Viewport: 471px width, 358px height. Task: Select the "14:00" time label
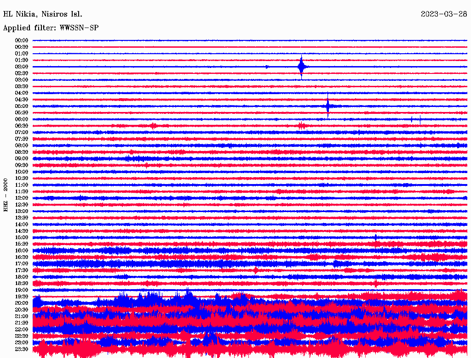point(21,224)
